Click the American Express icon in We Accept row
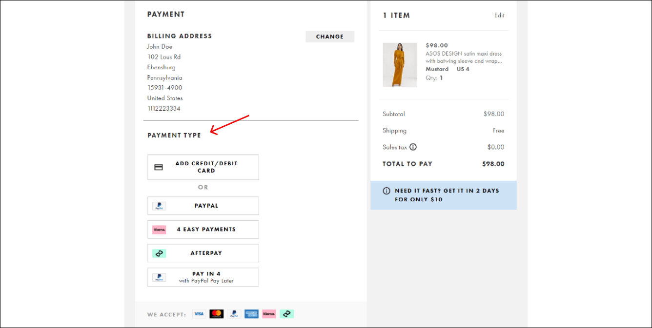 tap(251, 314)
